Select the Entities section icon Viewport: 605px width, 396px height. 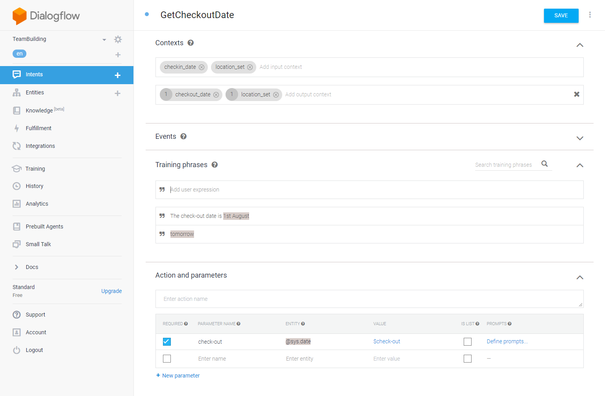click(x=17, y=92)
